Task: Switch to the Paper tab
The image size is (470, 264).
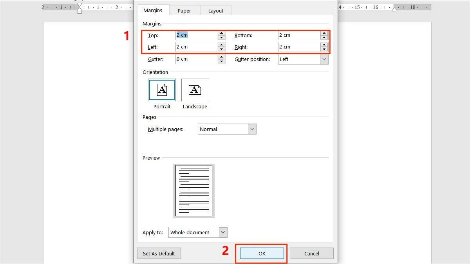Action: point(184,11)
